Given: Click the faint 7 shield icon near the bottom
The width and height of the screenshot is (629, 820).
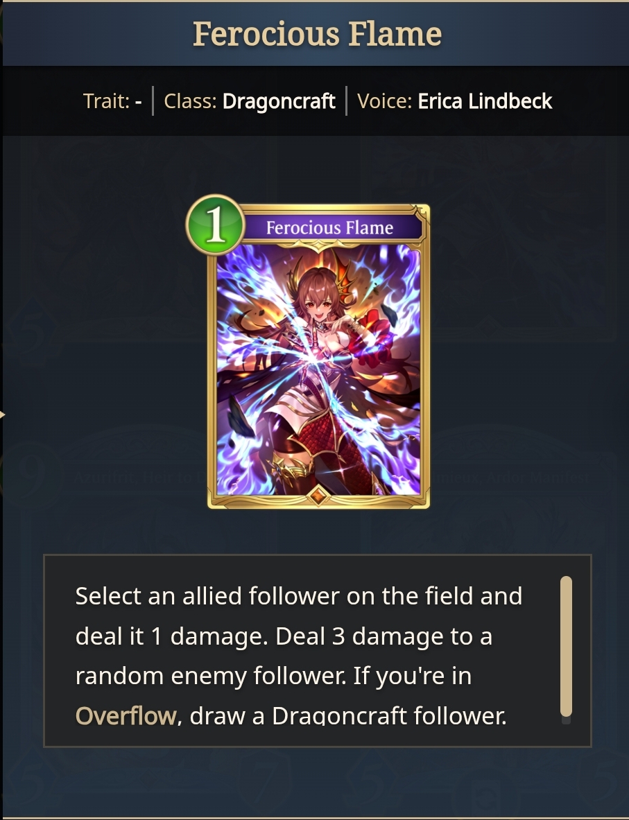Looking at the screenshot, I should click(x=261, y=780).
